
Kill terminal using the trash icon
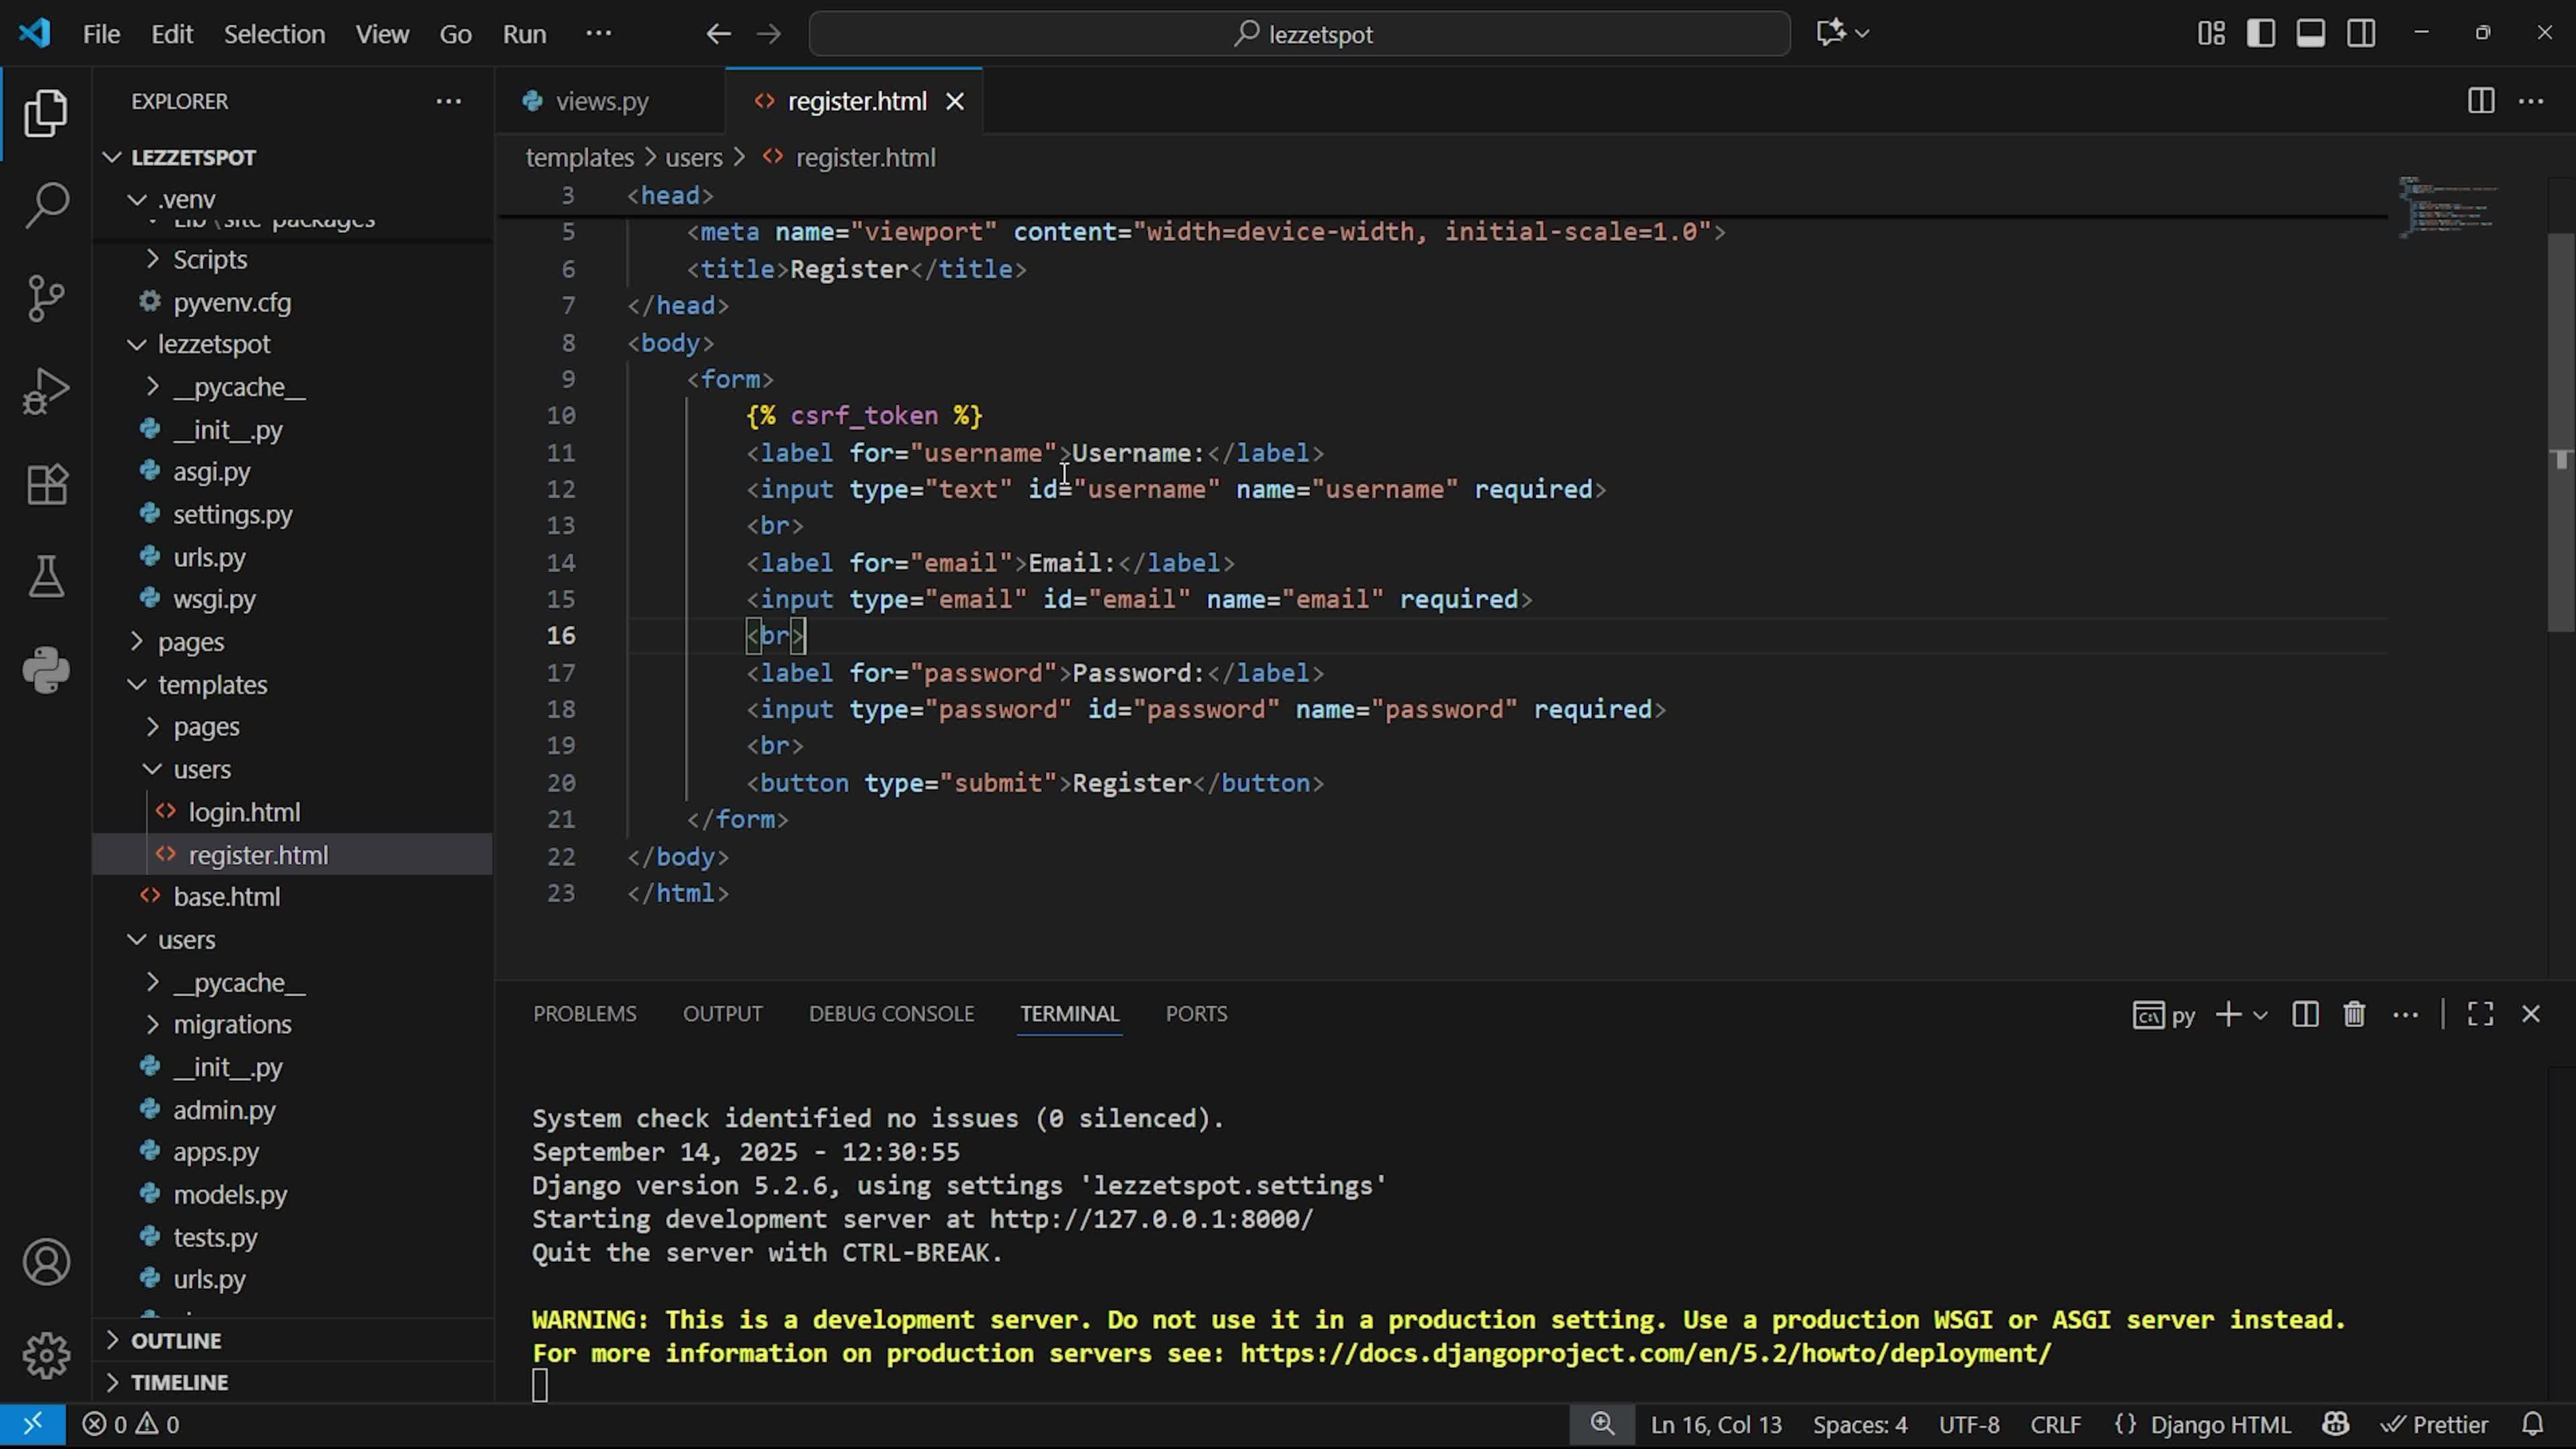[x=2354, y=1014]
